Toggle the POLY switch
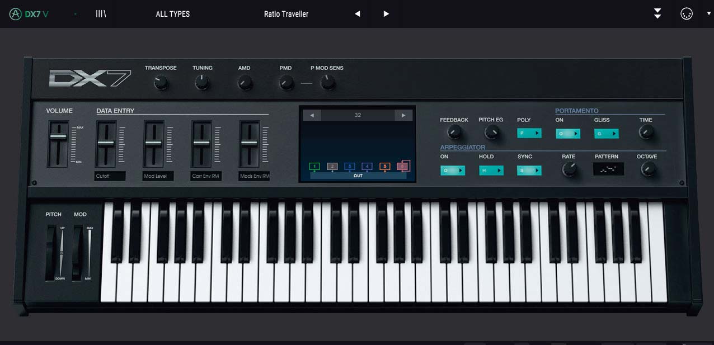The image size is (714, 345). pos(529,133)
